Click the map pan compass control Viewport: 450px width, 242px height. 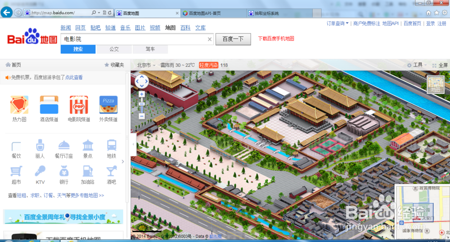142,82
